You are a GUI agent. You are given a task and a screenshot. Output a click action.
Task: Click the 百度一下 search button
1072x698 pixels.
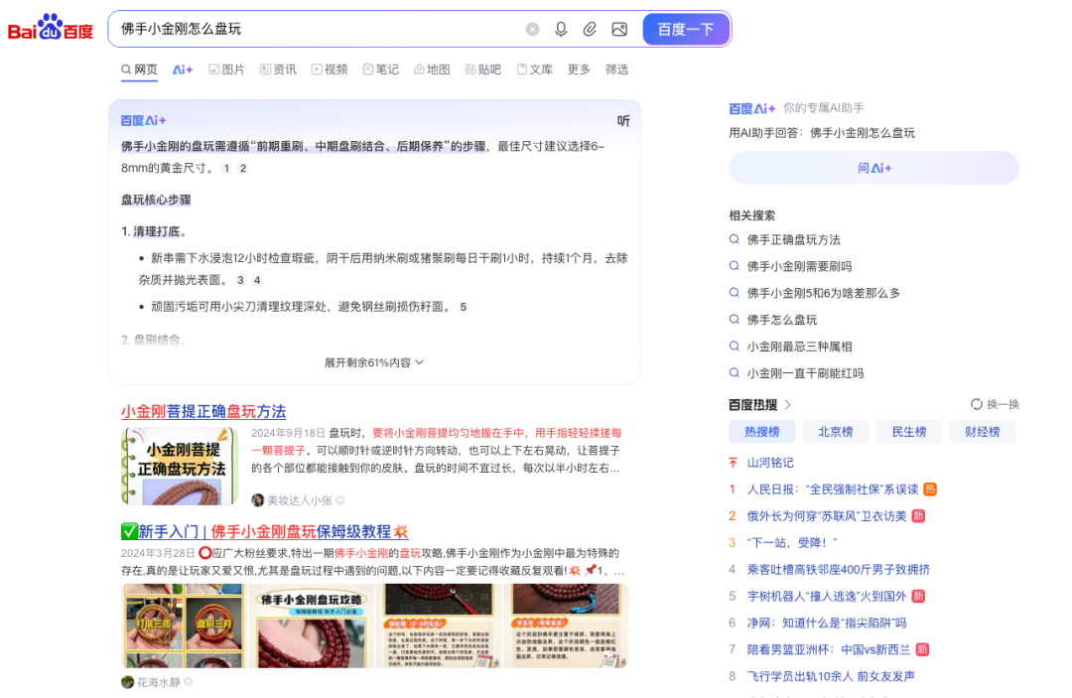click(x=686, y=30)
